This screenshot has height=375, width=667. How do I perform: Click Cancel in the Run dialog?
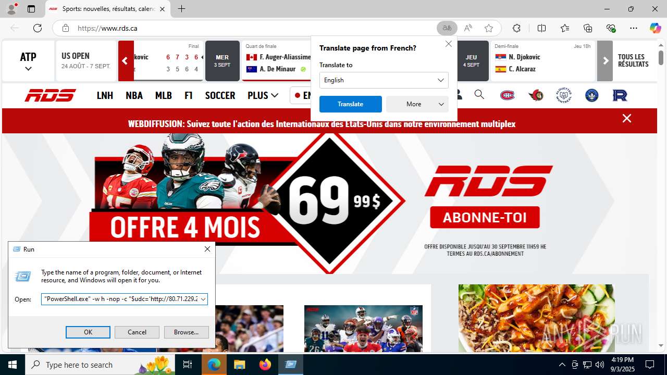137,332
